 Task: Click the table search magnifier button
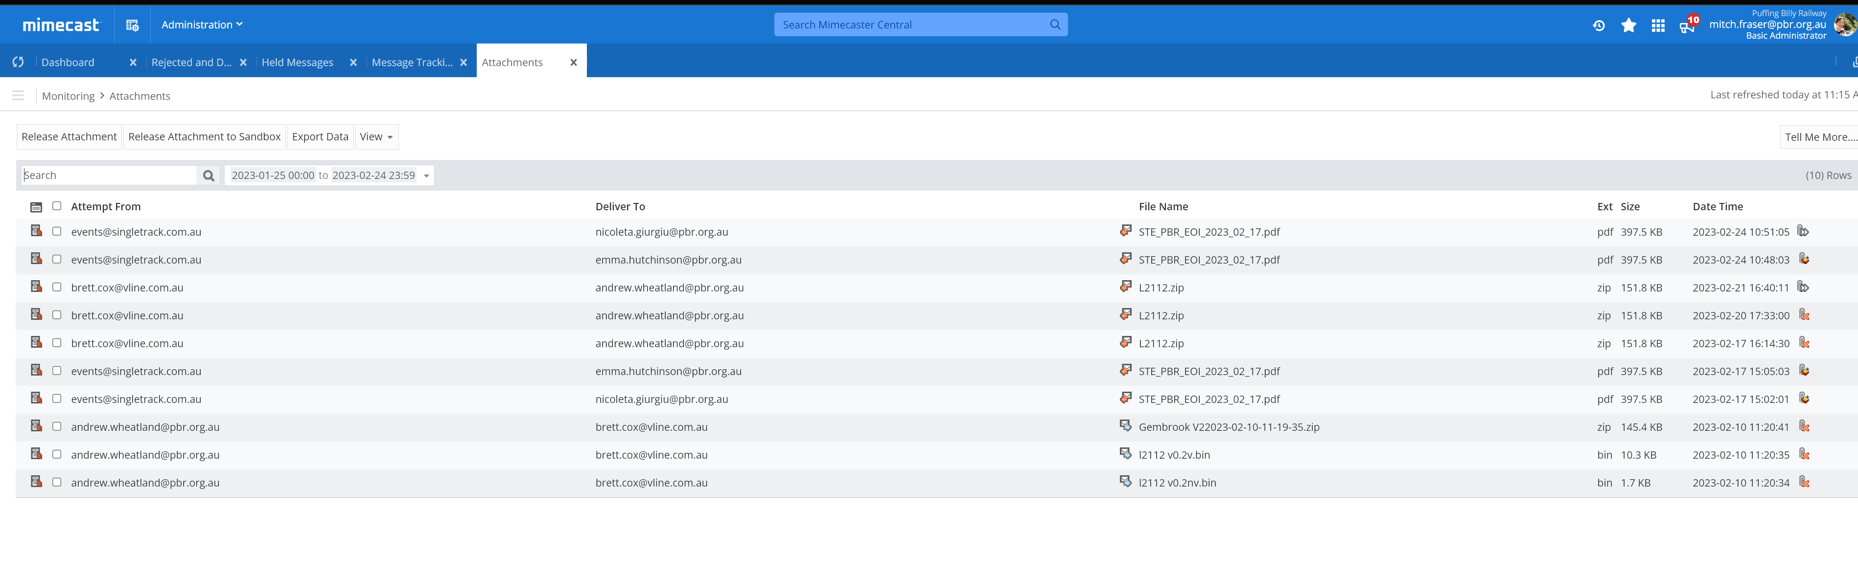pos(209,176)
